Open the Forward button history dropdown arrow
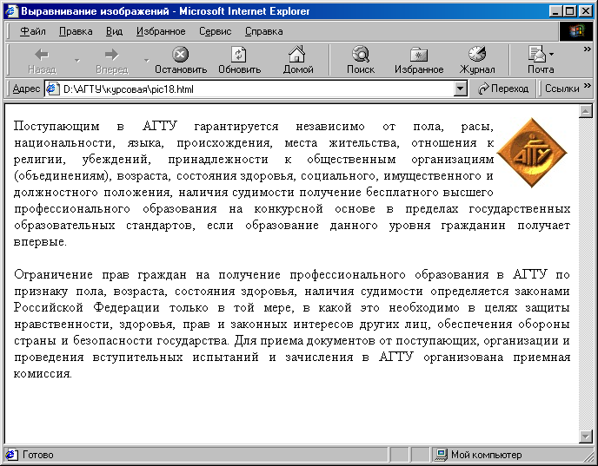 147,61
